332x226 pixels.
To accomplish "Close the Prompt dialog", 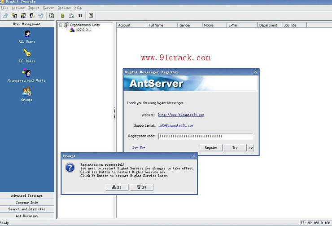I will pos(194,156).
